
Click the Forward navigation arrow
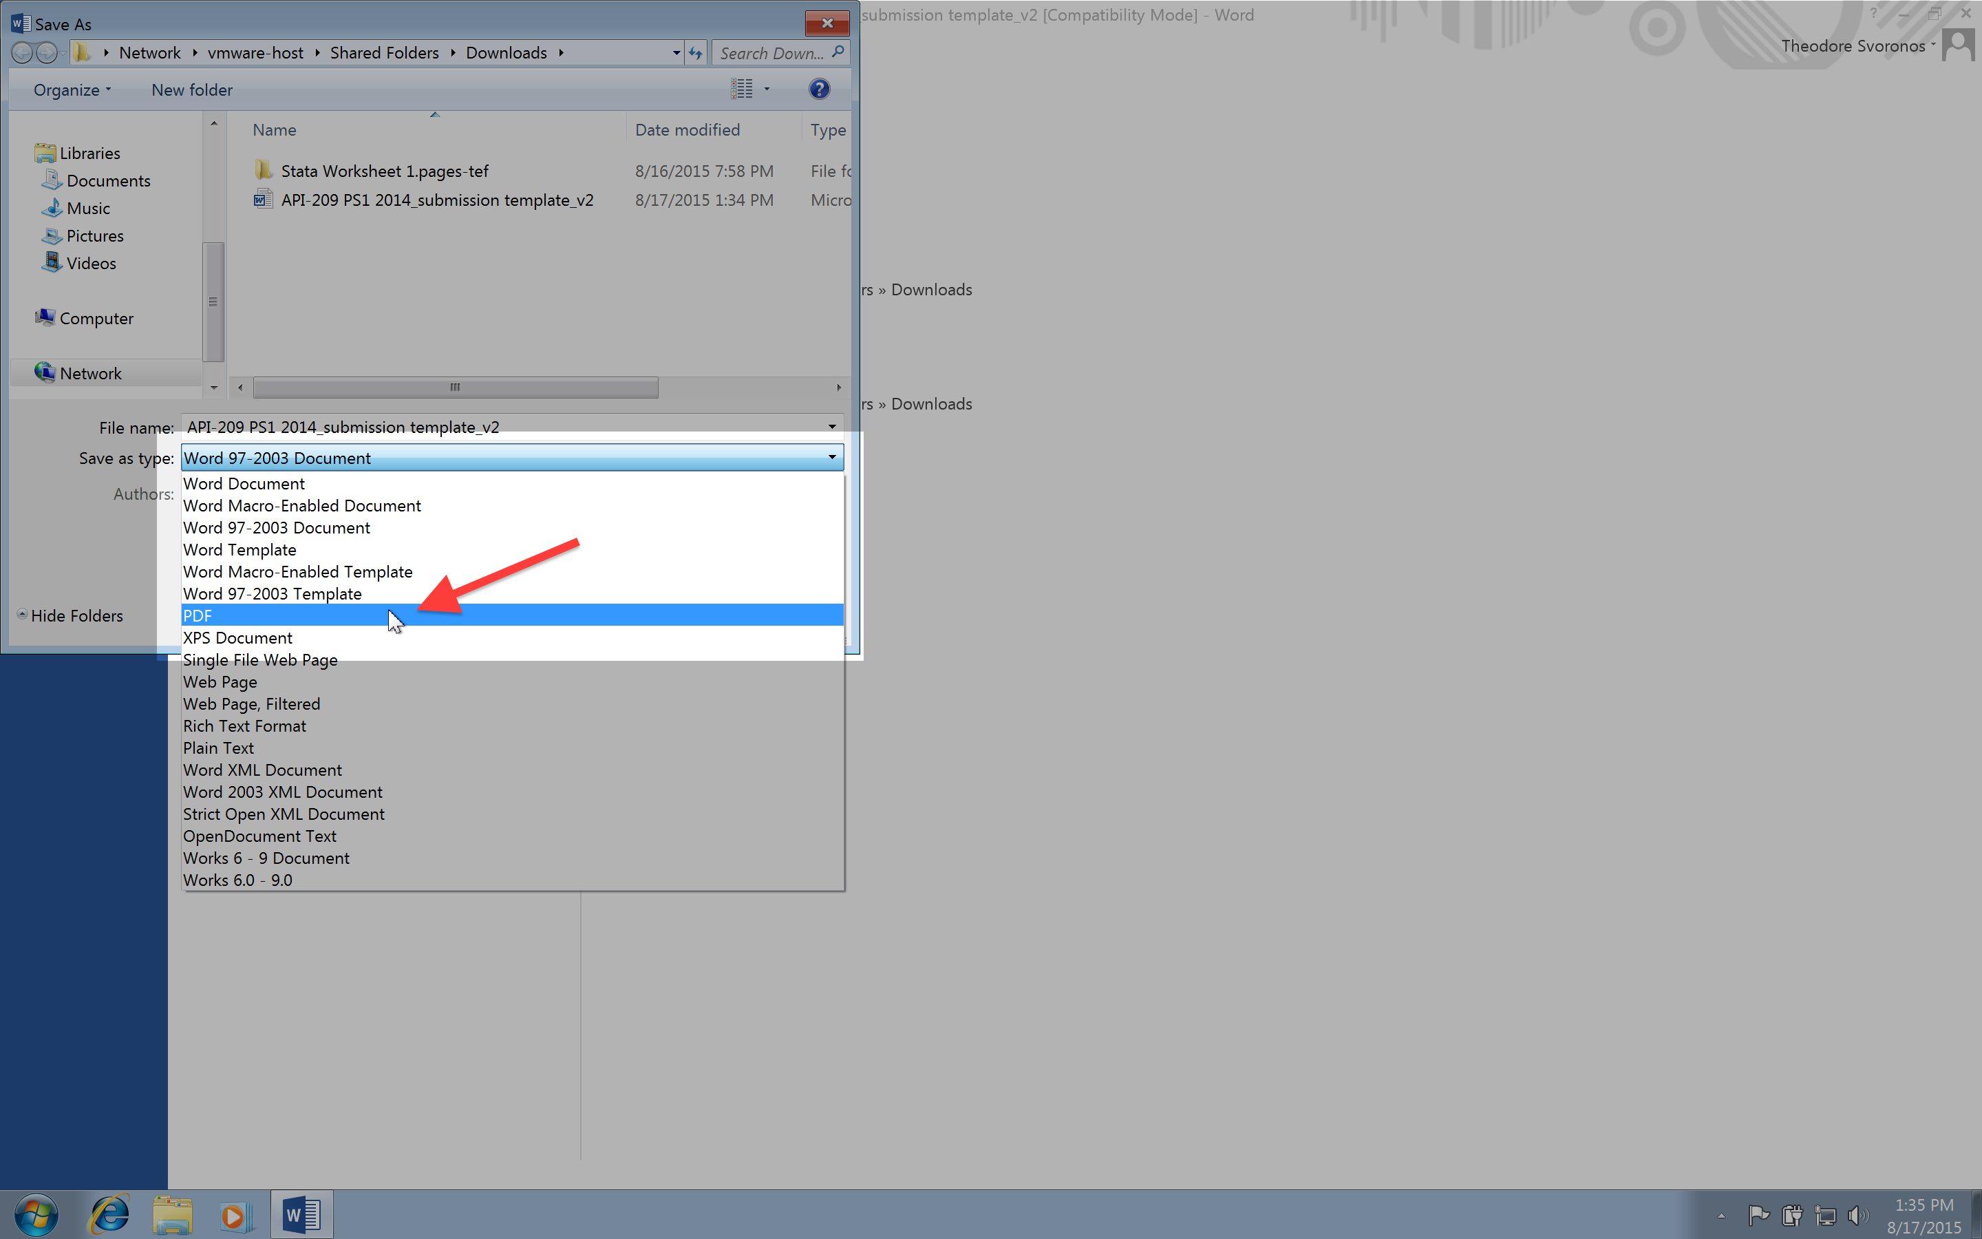click(x=47, y=53)
